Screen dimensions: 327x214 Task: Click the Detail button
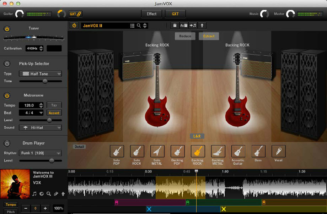pos(79,147)
